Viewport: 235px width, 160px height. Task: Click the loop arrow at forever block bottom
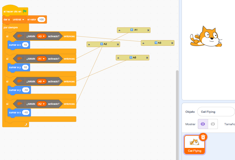[26, 125]
